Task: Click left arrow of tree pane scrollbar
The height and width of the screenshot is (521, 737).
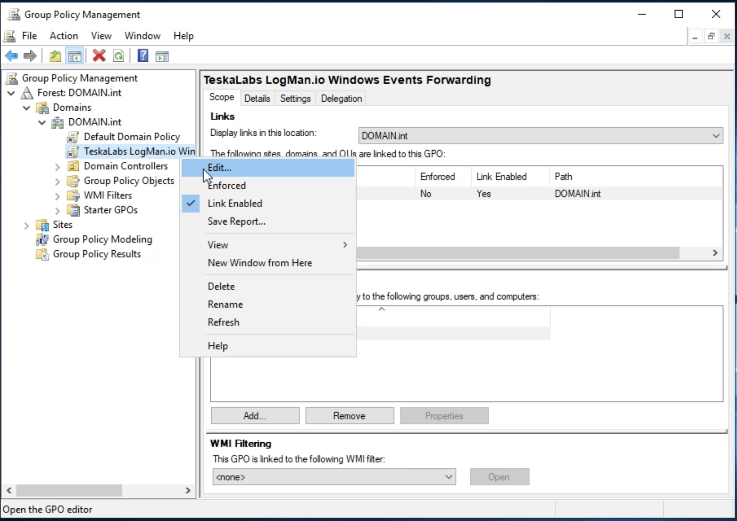Action: point(9,490)
